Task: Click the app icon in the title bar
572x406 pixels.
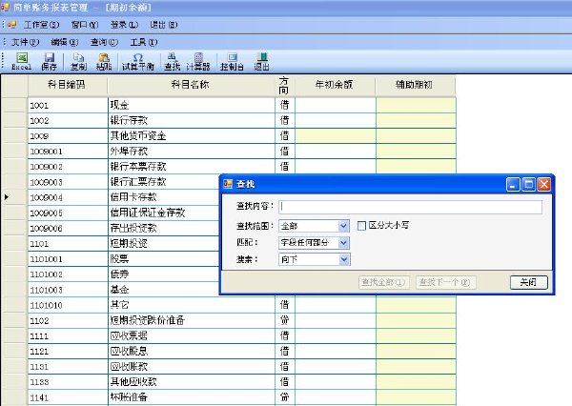Action: [5, 7]
